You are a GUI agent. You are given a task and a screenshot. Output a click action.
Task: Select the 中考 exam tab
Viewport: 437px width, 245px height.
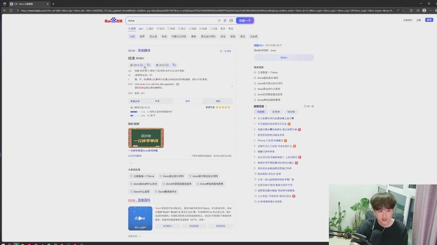157,101
